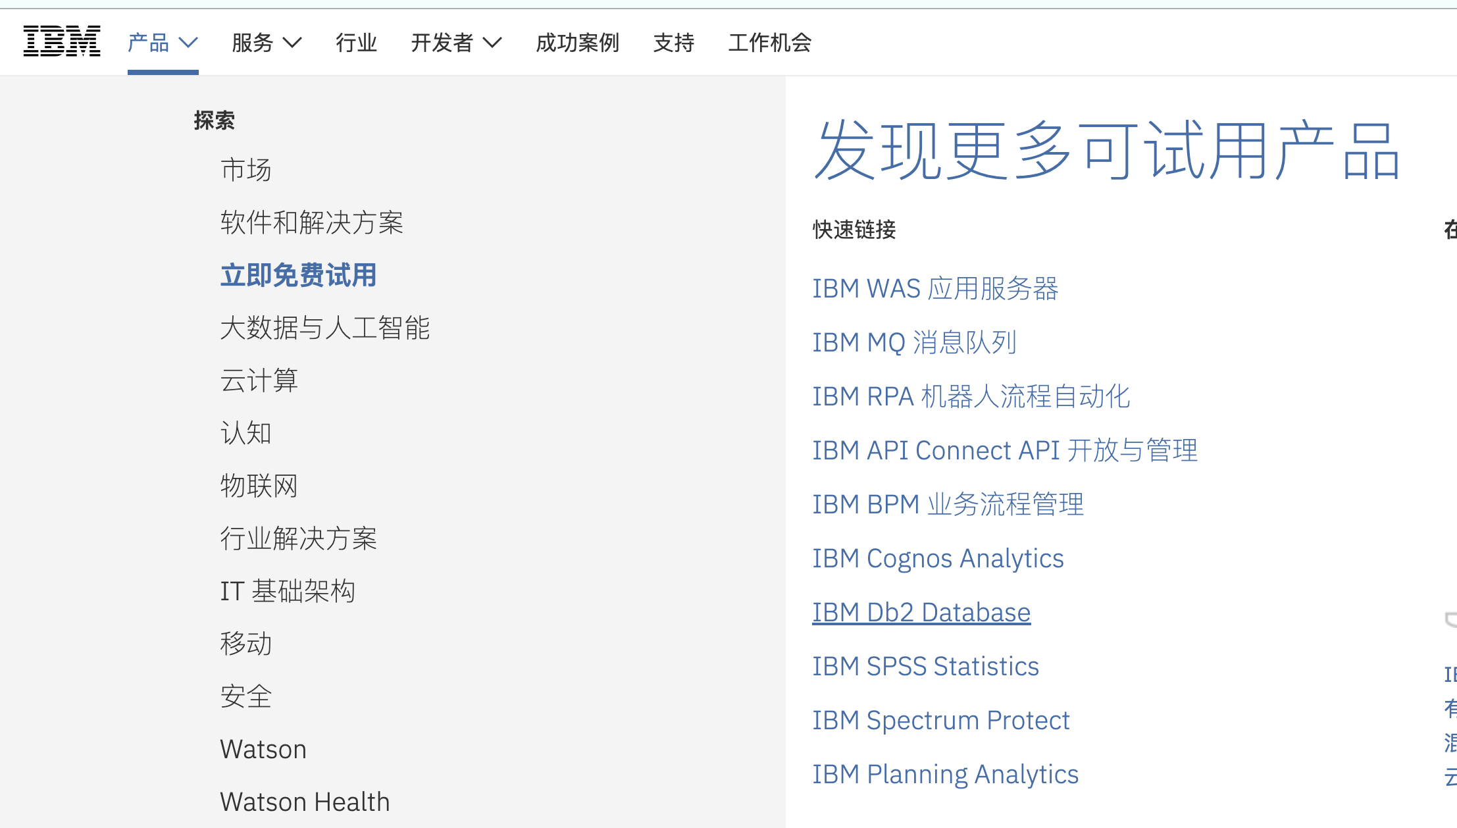Click the IBM Cognos Analytics link

(x=938, y=558)
